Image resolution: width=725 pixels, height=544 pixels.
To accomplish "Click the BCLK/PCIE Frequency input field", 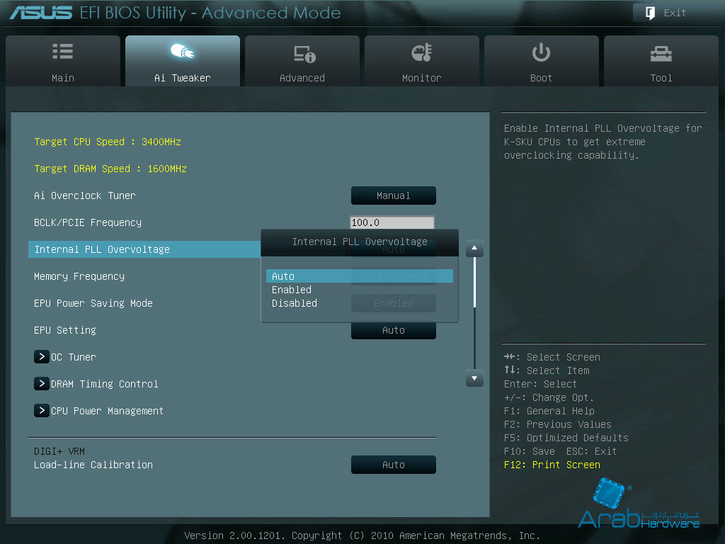I will pyautogui.click(x=392, y=222).
